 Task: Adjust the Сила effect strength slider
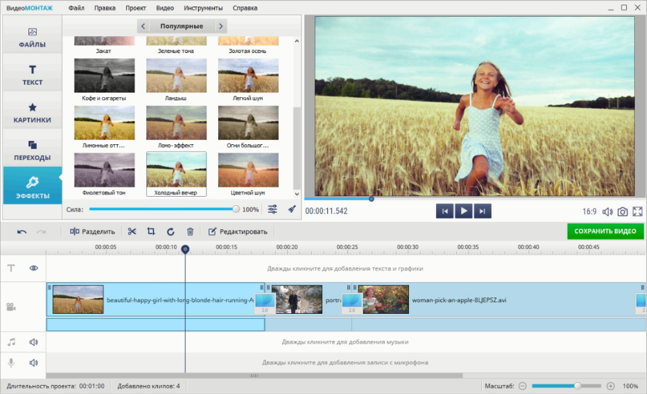click(x=236, y=210)
